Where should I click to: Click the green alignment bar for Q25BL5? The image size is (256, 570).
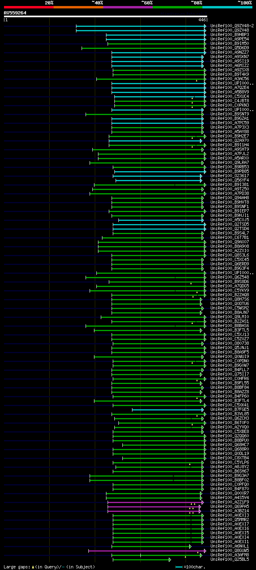click(x=142, y=559)
